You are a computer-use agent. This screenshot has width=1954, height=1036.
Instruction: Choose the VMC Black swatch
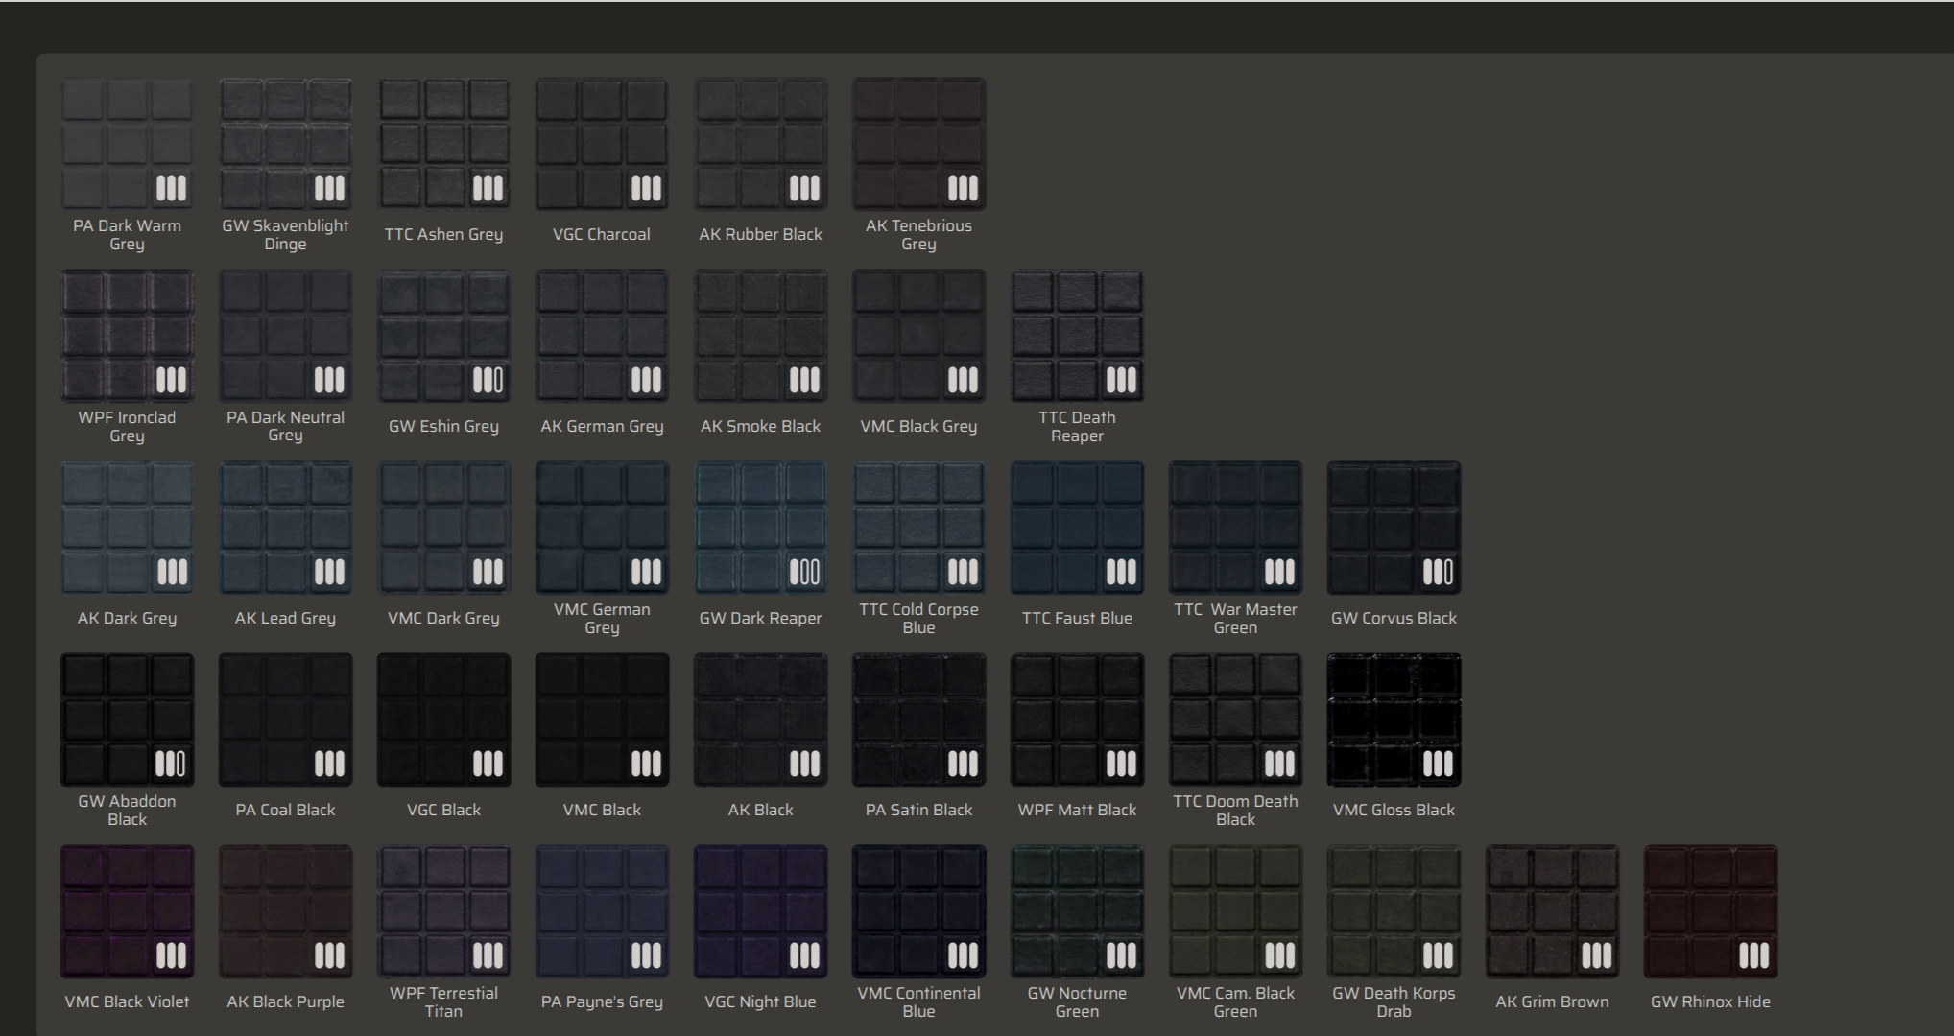pos(602,719)
